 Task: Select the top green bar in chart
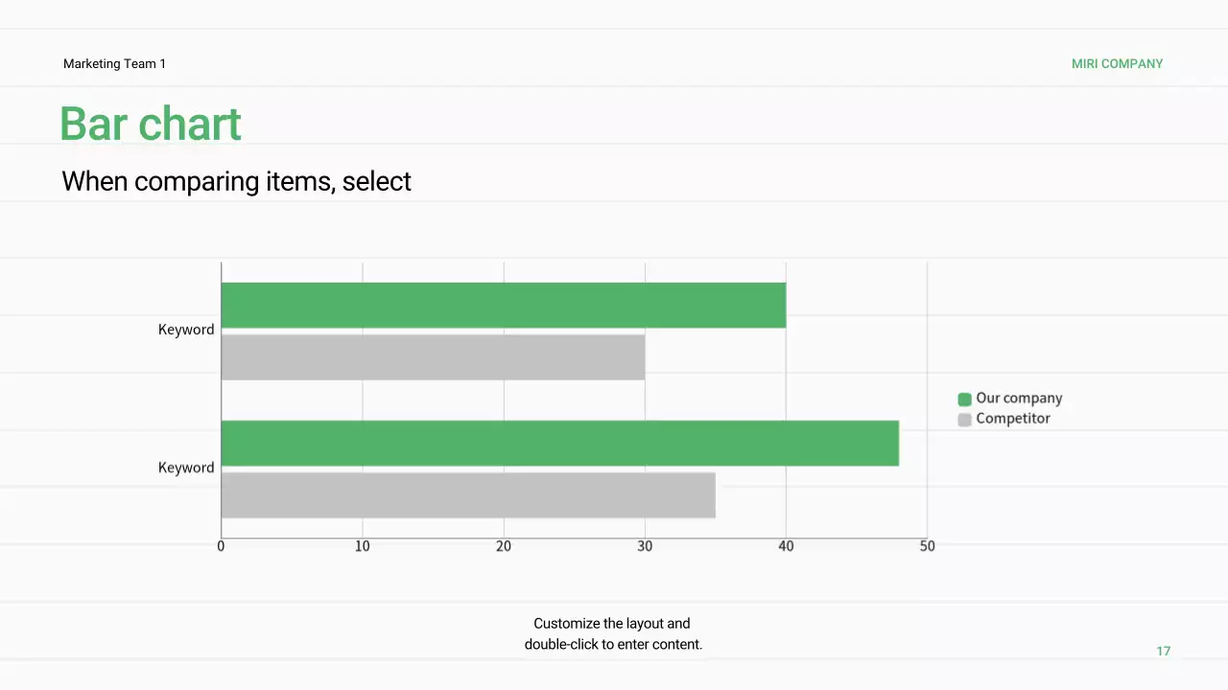click(503, 305)
